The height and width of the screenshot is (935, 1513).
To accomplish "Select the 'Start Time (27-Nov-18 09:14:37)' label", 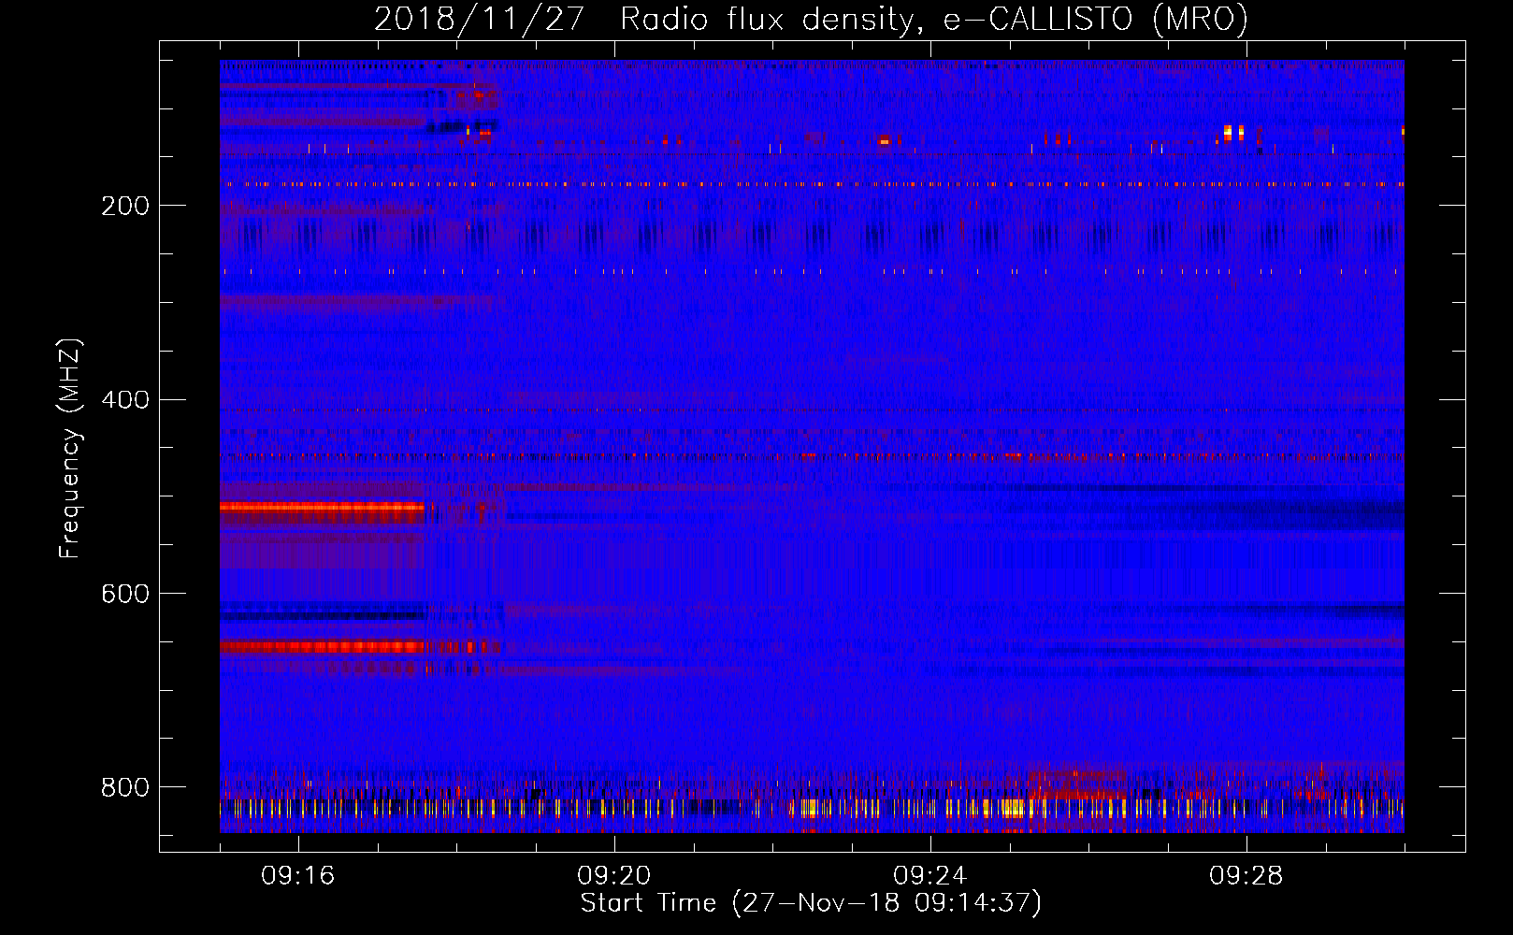I will pos(812,903).
